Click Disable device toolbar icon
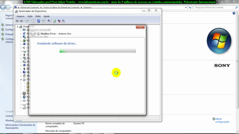 pos(63,21)
